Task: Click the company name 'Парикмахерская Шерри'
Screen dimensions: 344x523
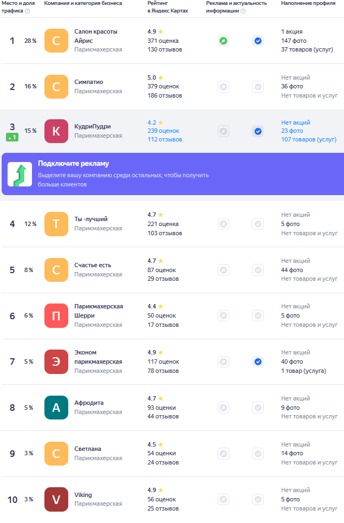Action: pyautogui.click(x=99, y=311)
